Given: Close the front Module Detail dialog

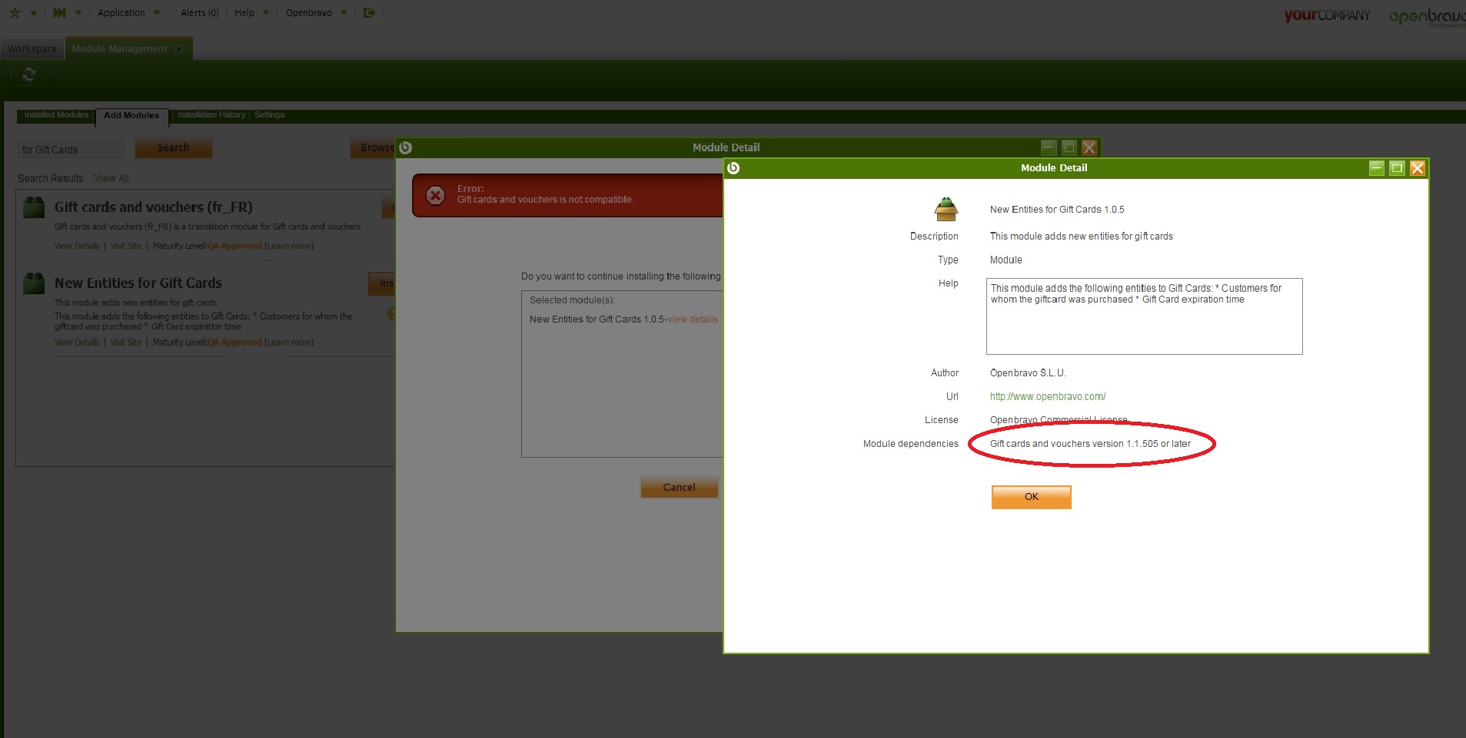Looking at the screenshot, I should [x=1417, y=168].
